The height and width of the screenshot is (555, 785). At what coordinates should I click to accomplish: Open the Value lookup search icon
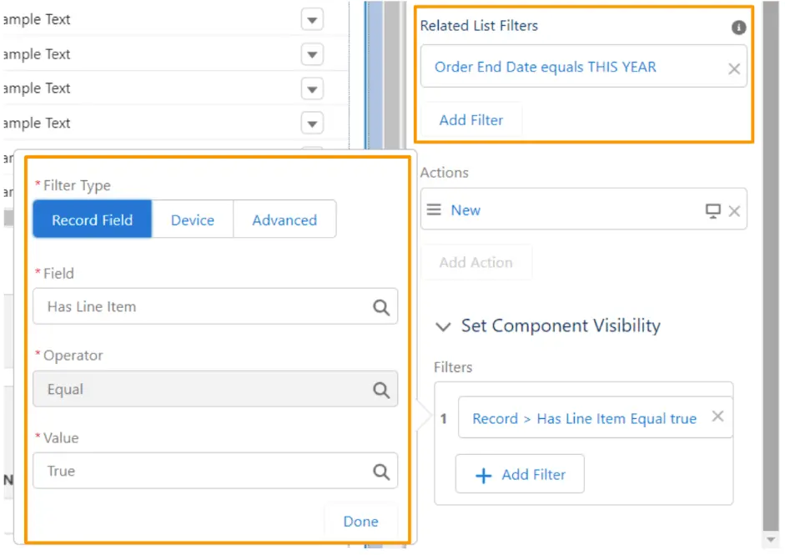[x=381, y=471]
